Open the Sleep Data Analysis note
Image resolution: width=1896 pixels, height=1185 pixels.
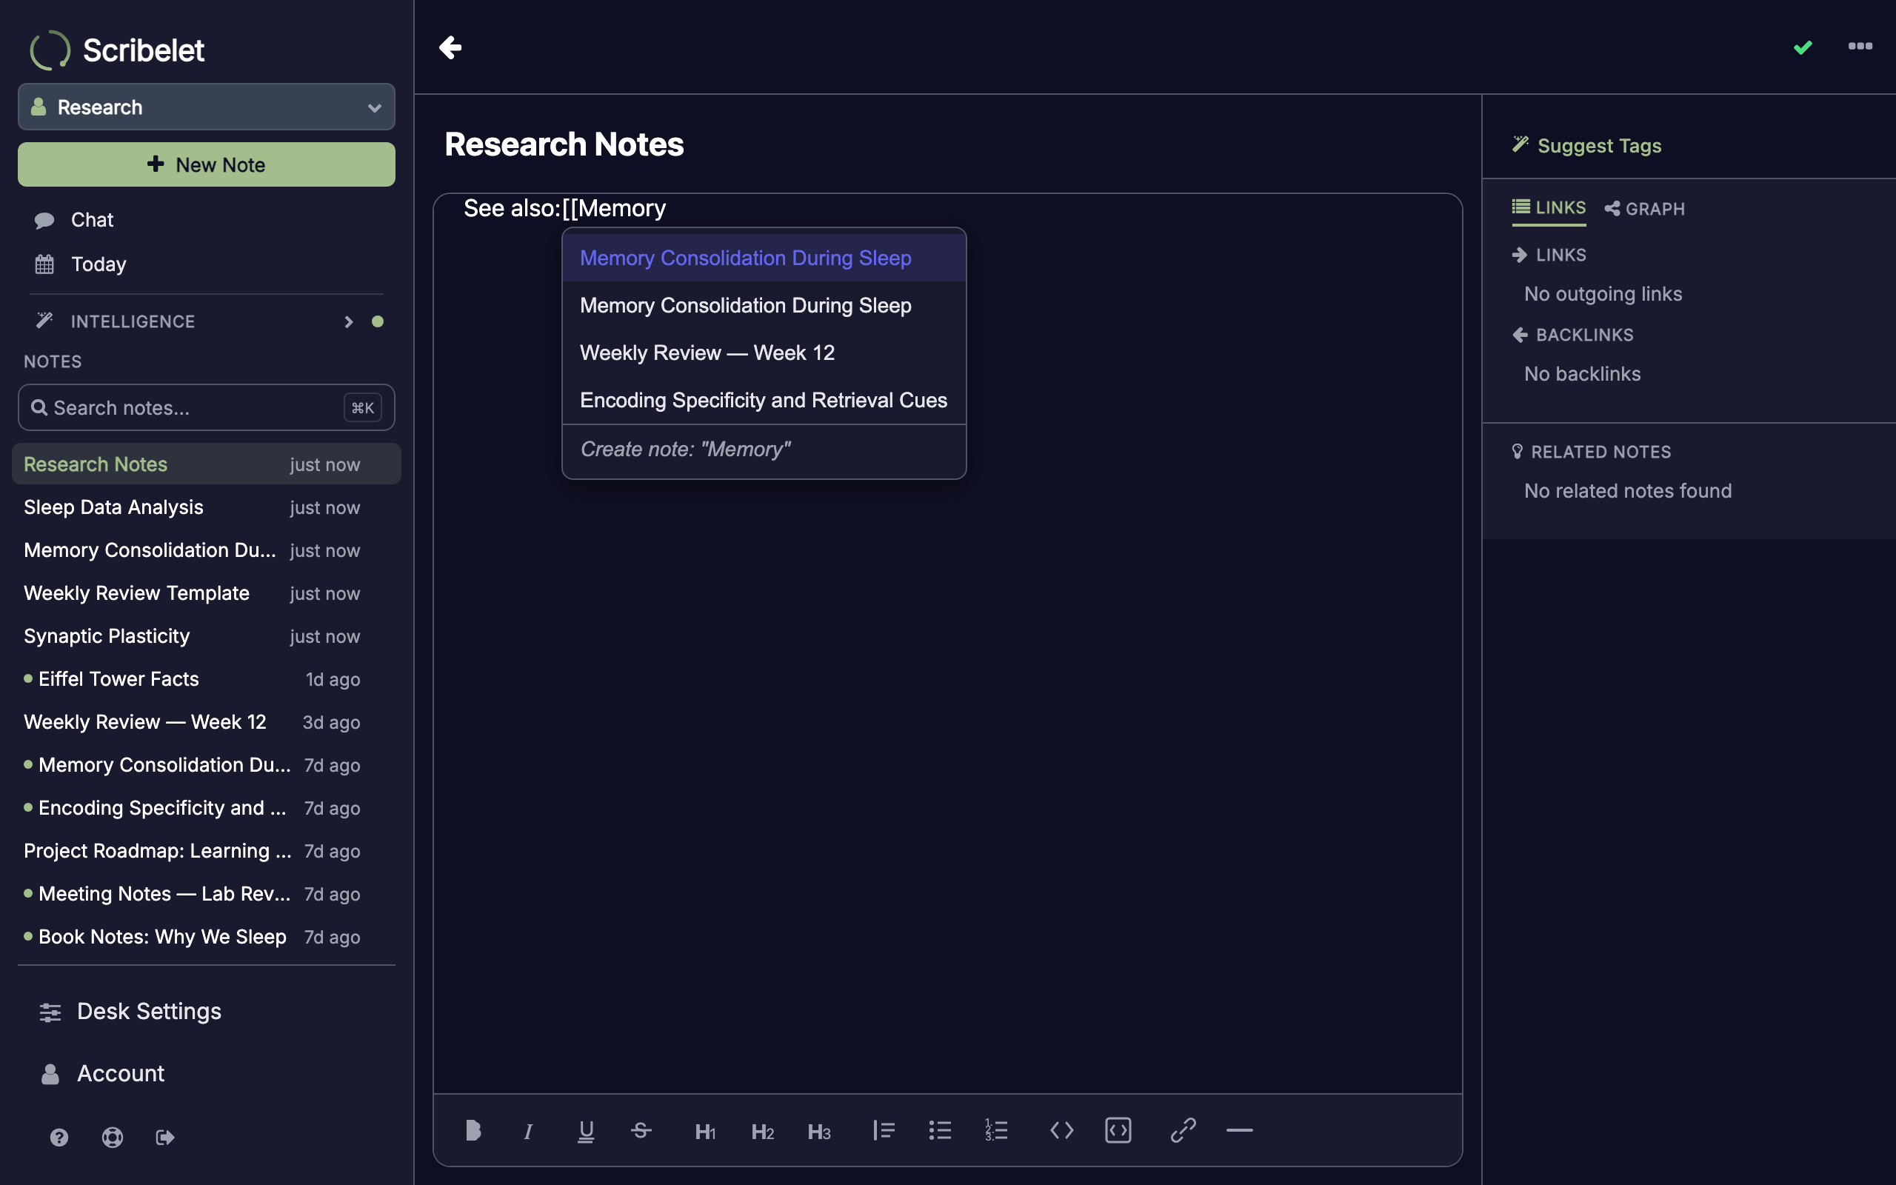point(206,507)
